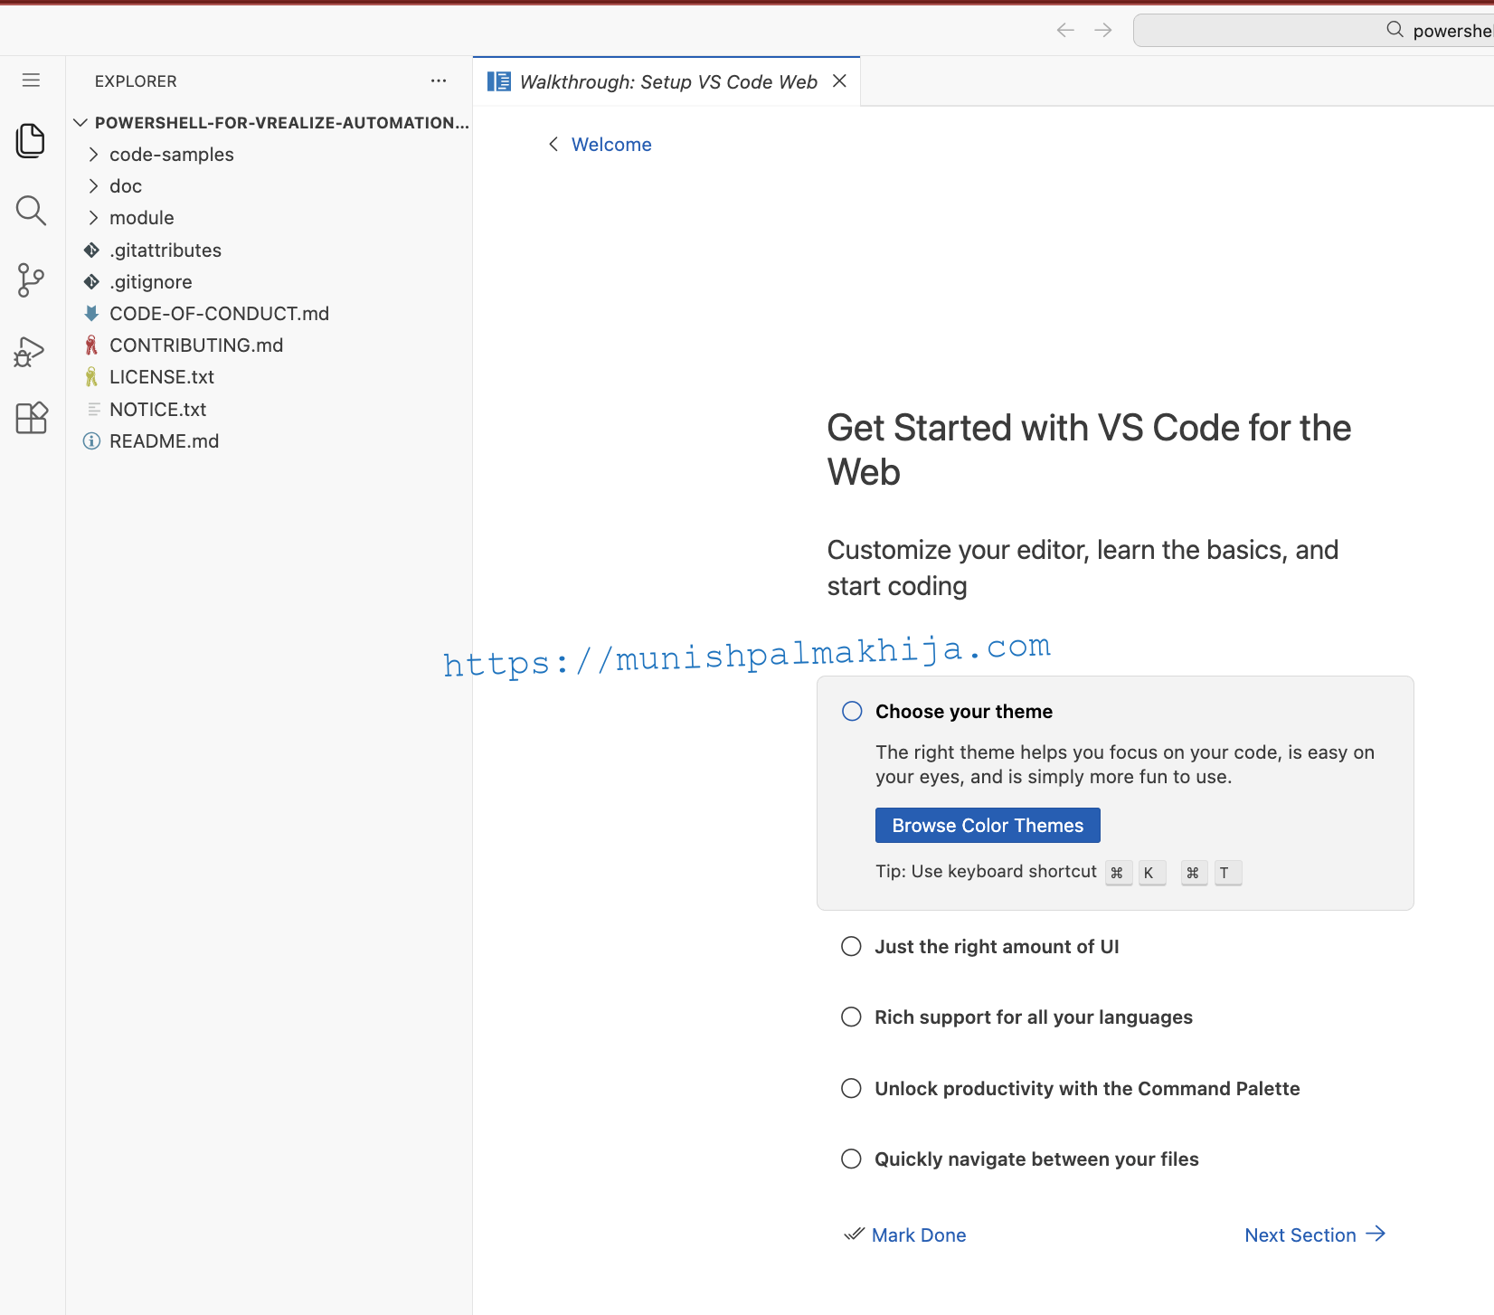This screenshot has height=1315, width=1494.
Task: Open the Explorer view in activity bar
Action: [x=31, y=140]
